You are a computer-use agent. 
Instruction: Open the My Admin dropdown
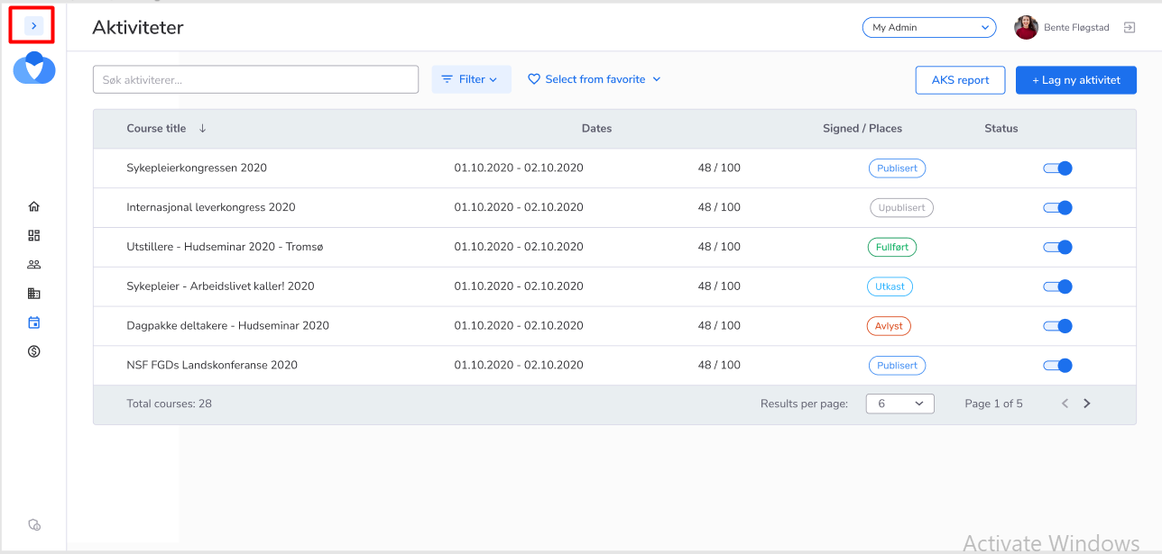pyautogui.click(x=929, y=28)
